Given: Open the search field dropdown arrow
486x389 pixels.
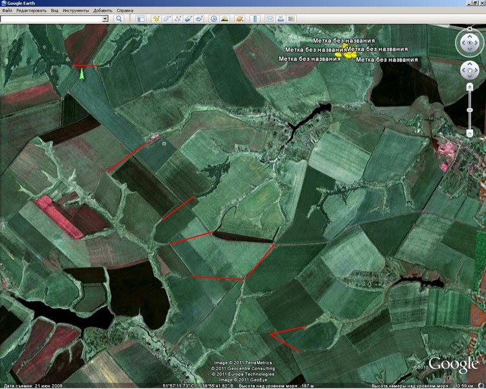Looking at the screenshot, I should (105, 19).
